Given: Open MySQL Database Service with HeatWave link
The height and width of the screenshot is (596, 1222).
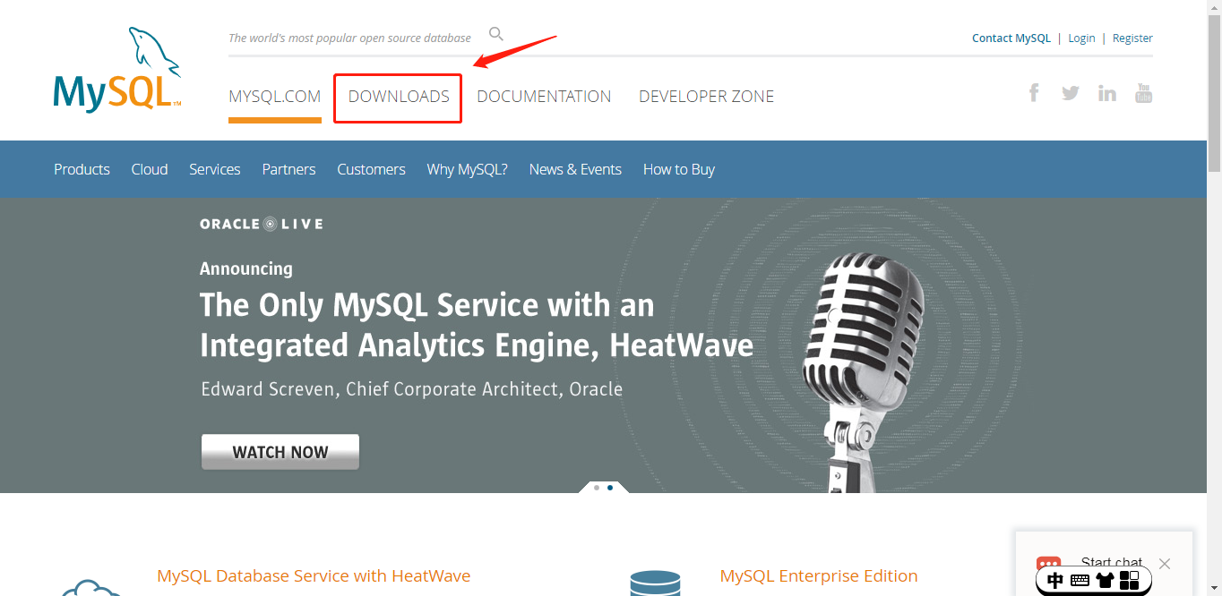Looking at the screenshot, I should tap(314, 575).
